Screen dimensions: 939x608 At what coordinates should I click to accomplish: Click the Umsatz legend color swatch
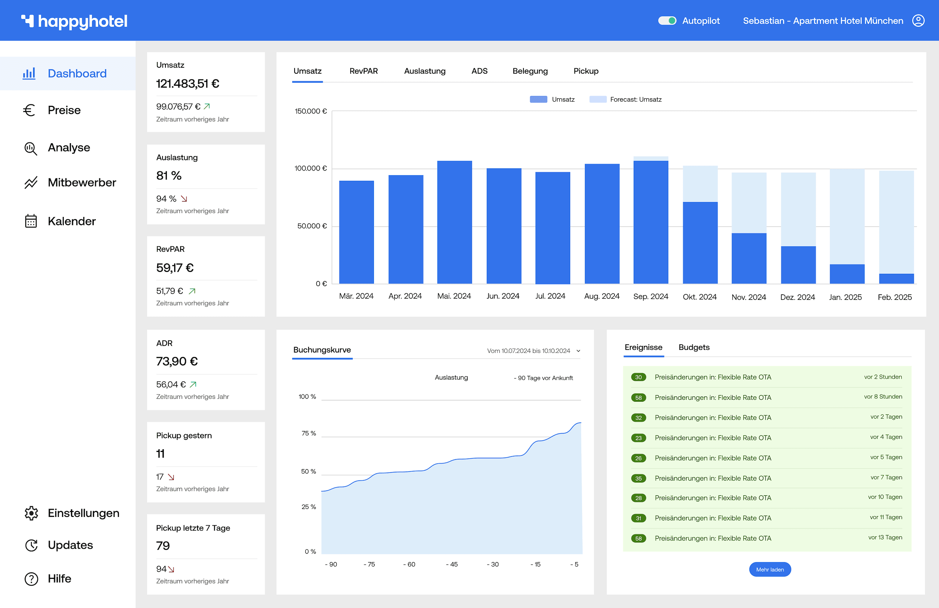tap(538, 99)
